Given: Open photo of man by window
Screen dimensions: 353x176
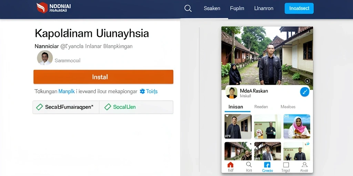Looking at the screenshot, I should coord(238,126).
